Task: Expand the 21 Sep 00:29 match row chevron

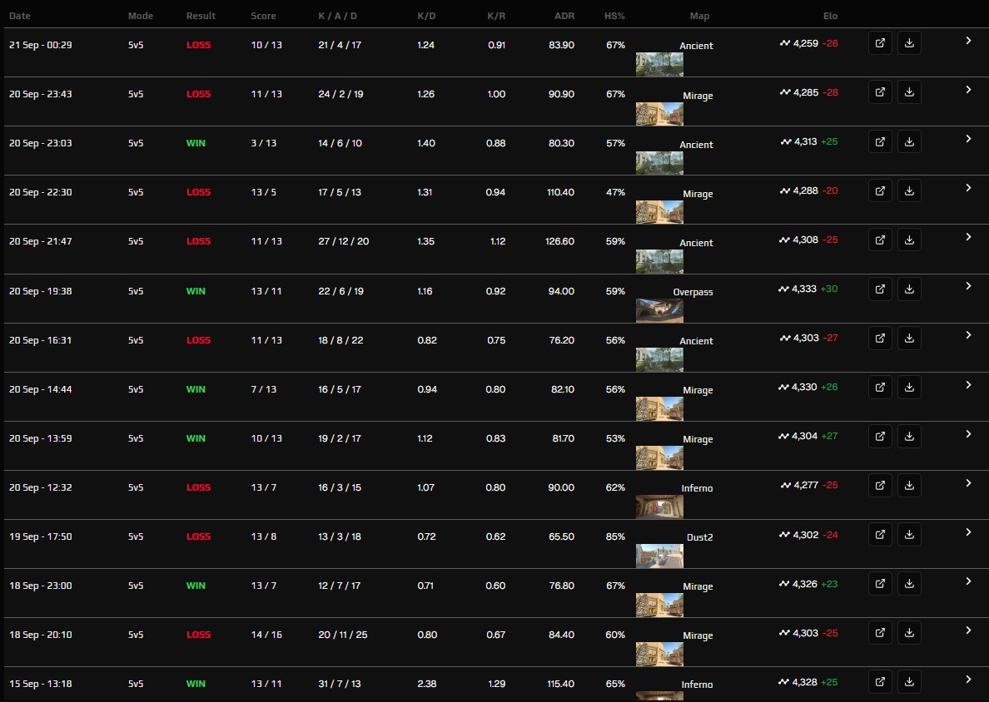Action: 968,41
